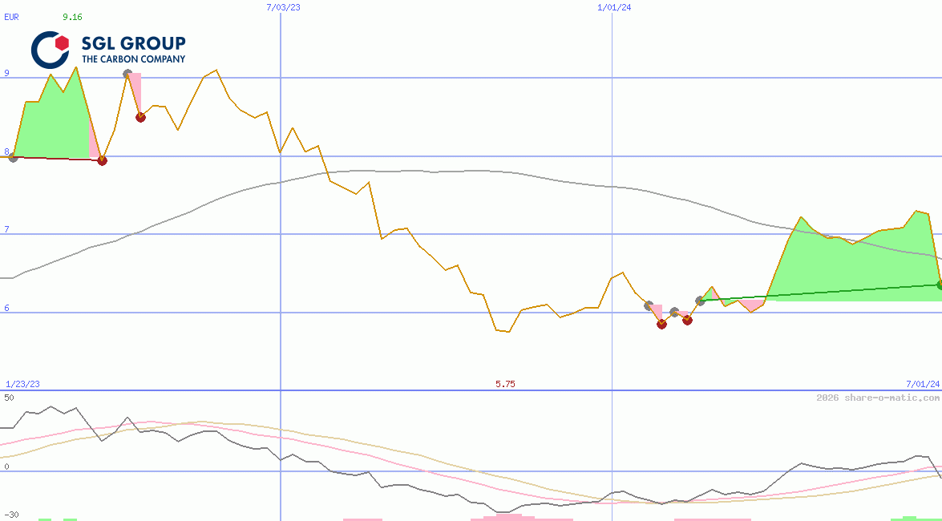Click the red marker ending the first green area
This screenshot has width=942, height=521.
pos(102,160)
